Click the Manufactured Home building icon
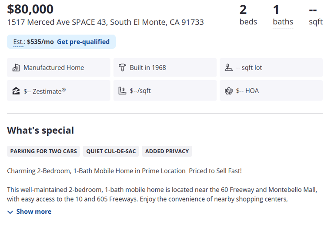Image resolution: width=334 pixels, height=225 pixels. point(16,67)
